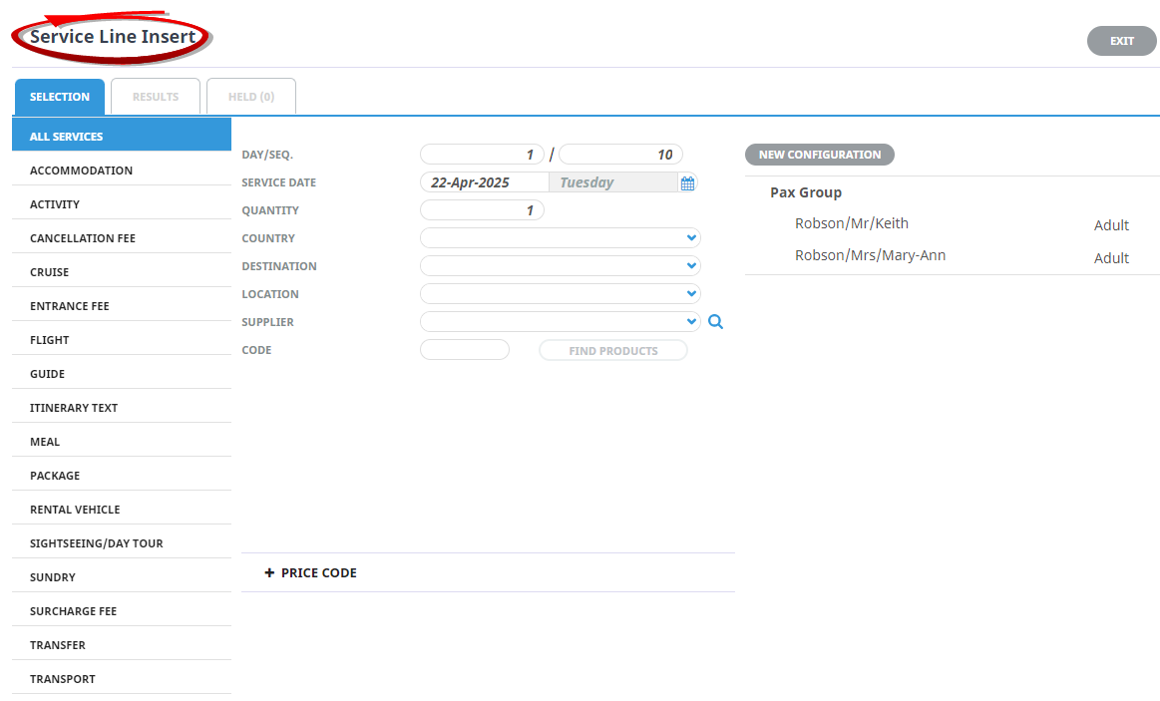This screenshot has height=701, width=1160.
Task: Switch to the Held (0) tab
Action: [251, 97]
